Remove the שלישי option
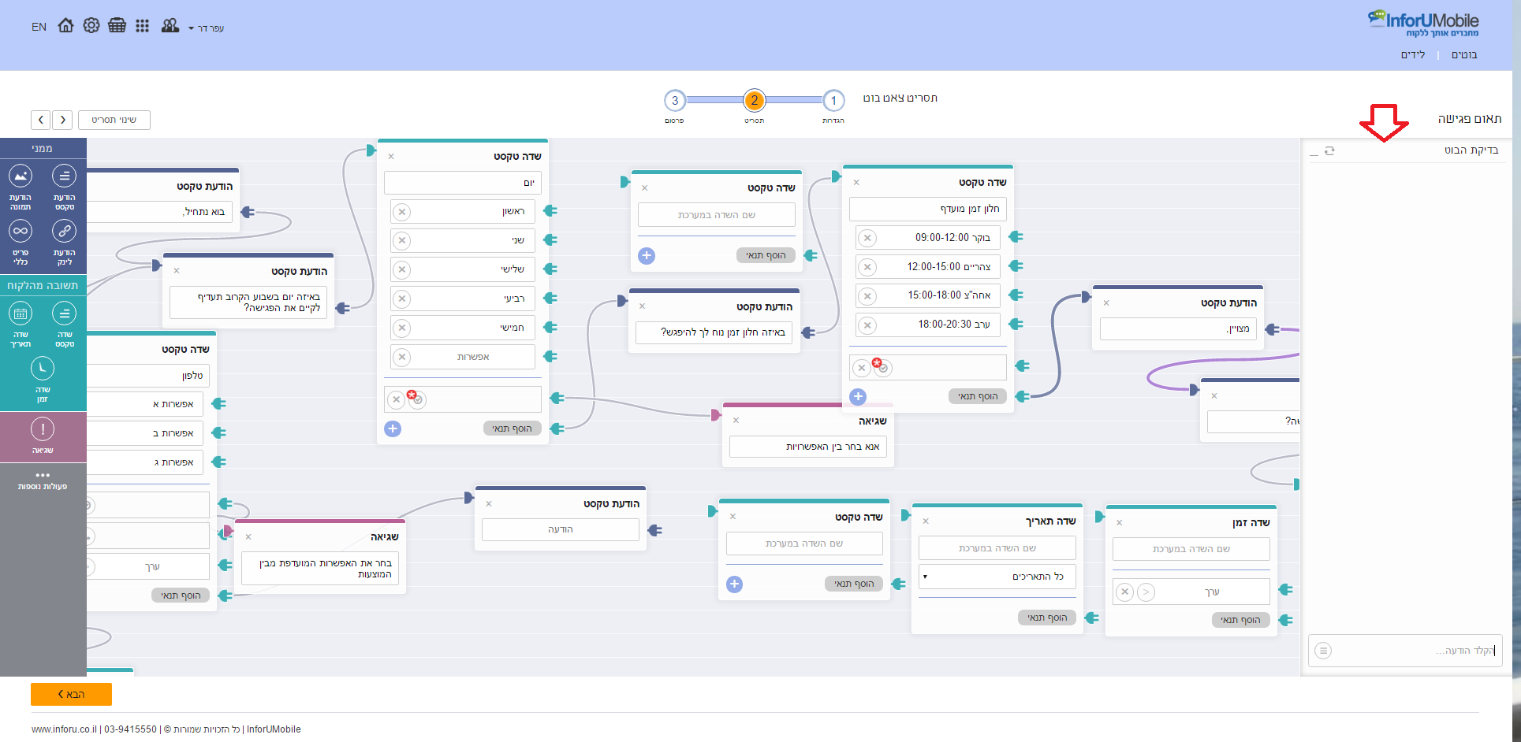The height and width of the screenshot is (742, 1521). pyautogui.click(x=402, y=269)
